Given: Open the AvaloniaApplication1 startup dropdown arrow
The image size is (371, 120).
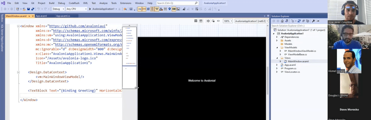Looking at the screenshot, I should tap(116, 9).
